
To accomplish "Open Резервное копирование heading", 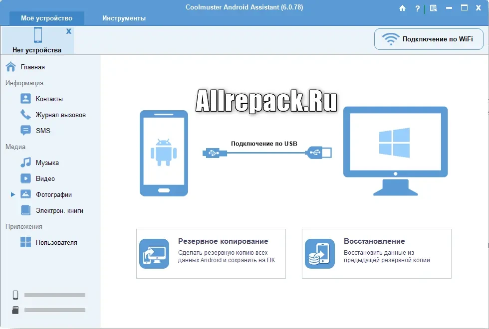I will tap(224, 241).
